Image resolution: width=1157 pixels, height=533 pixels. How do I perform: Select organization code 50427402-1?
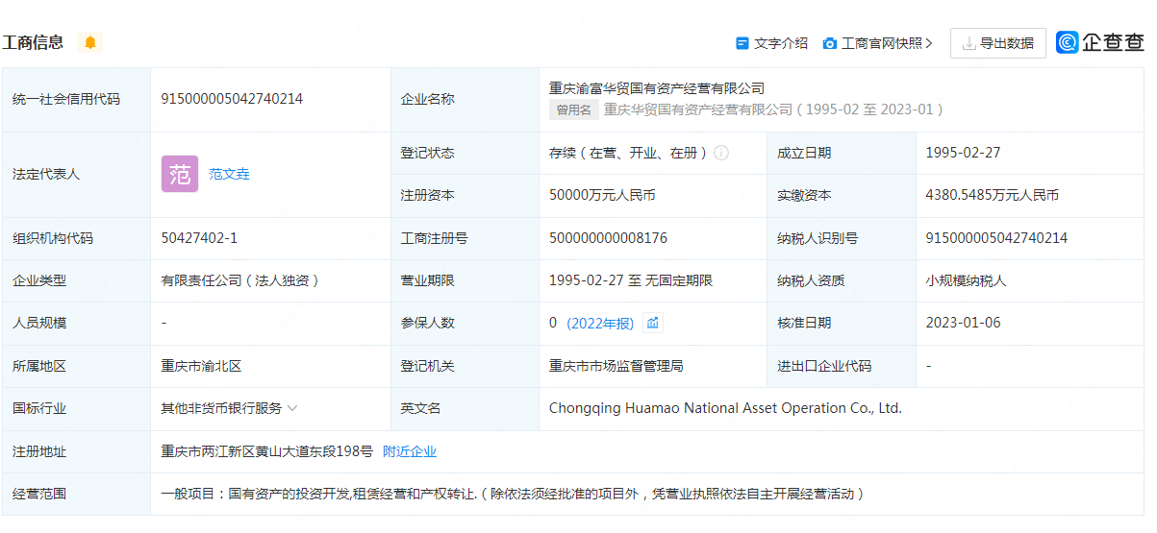(x=199, y=238)
